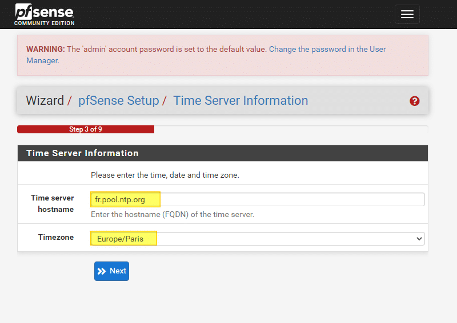The width and height of the screenshot is (457, 323).
Task: Expand the Timezone list using its arrow
Action: [419, 239]
